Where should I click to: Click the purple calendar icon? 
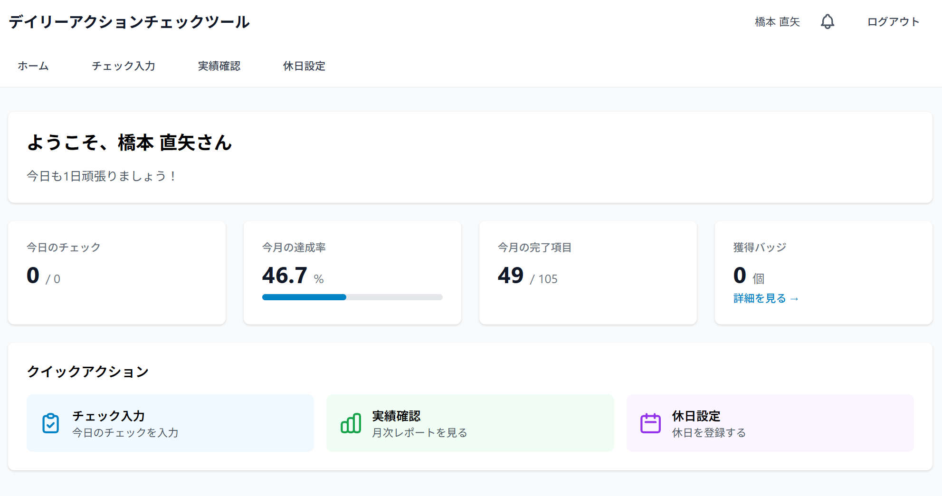click(x=650, y=423)
